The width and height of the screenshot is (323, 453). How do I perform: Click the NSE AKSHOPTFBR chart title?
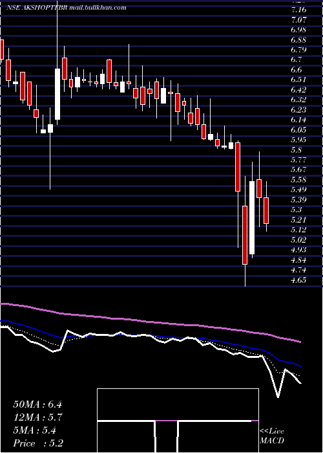coord(37,8)
